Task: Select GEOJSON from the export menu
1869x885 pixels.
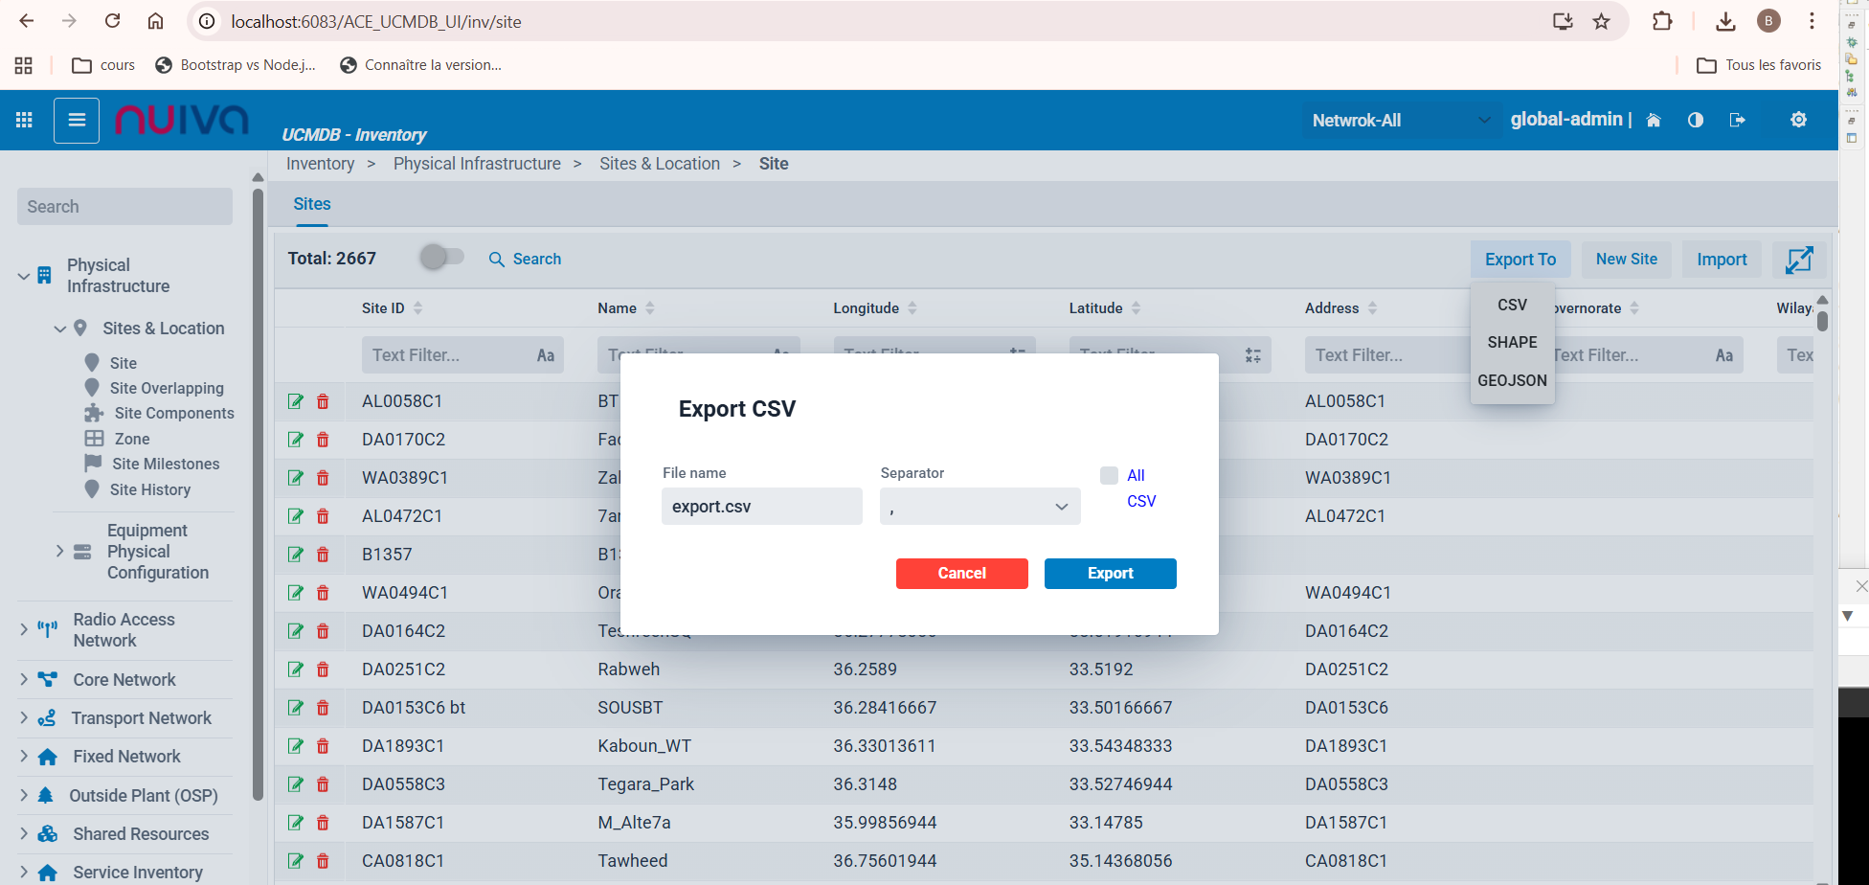Action: tap(1512, 380)
